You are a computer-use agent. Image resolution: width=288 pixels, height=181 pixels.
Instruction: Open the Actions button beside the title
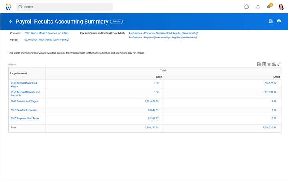point(116,22)
